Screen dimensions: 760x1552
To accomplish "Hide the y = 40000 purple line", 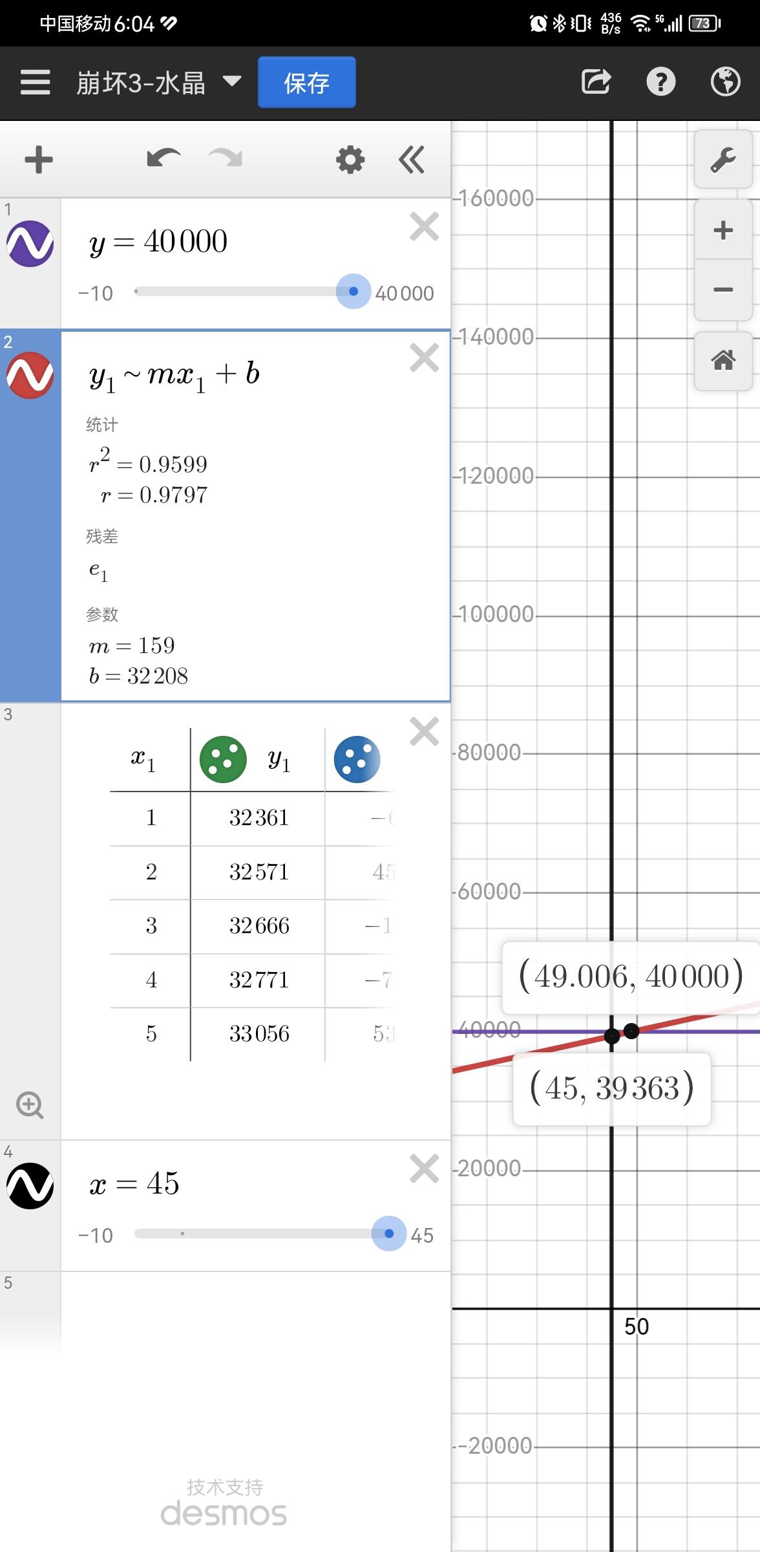I will click(30, 244).
